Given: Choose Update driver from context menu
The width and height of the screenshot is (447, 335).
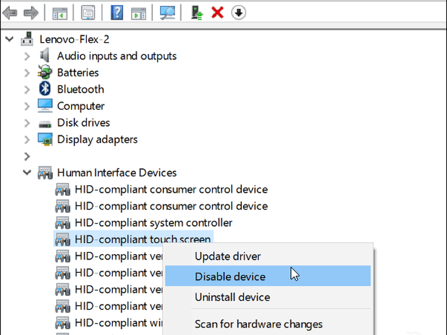Looking at the screenshot, I should pyautogui.click(x=228, y=256).
